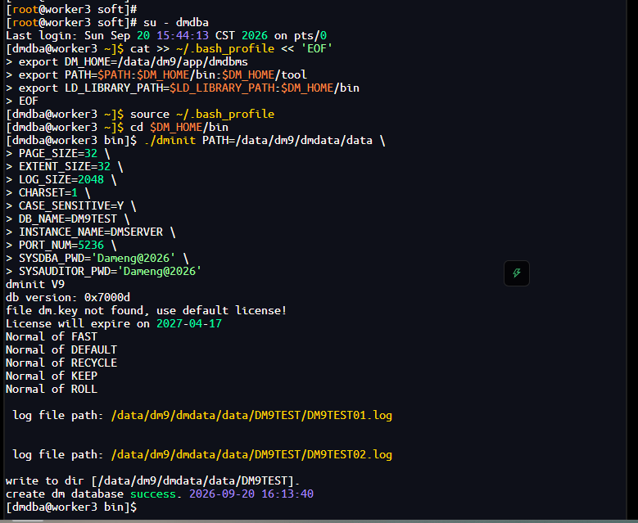638x523 pixels.
Task: Click the 'Last login: Sun Sep 20' line
Action: coord(166,36)
